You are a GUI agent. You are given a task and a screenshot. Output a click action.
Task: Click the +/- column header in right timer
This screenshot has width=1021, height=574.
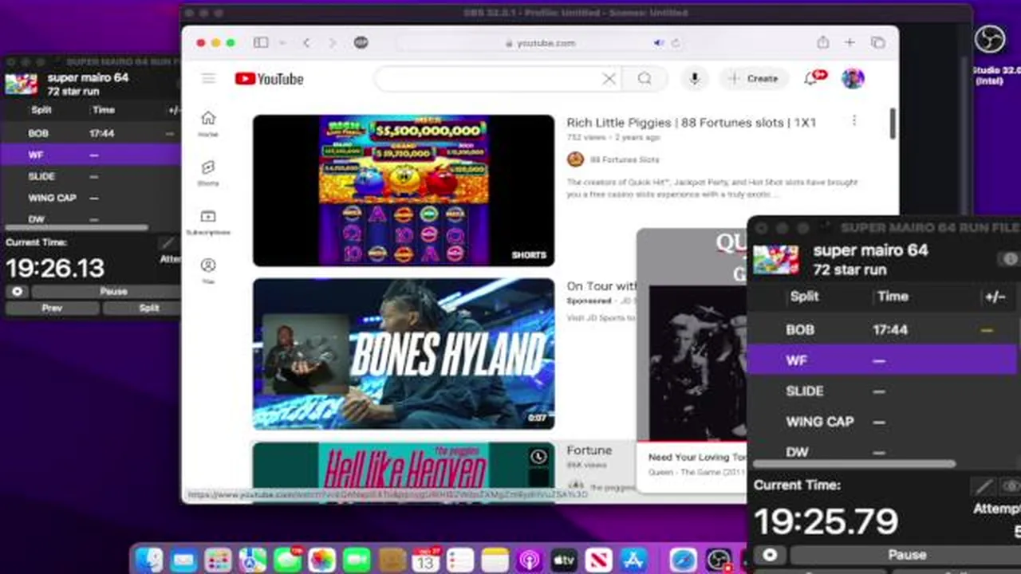coord(995,297)
